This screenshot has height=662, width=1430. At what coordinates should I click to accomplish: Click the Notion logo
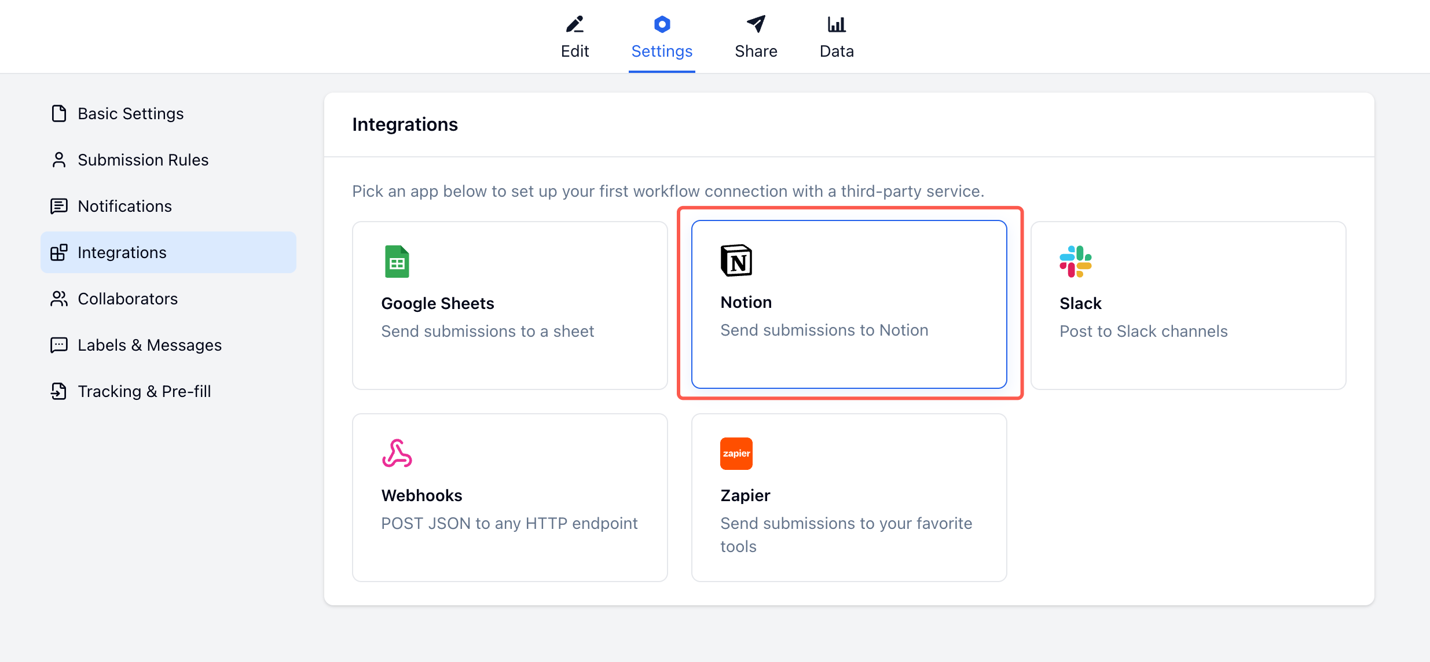(736, 260)
